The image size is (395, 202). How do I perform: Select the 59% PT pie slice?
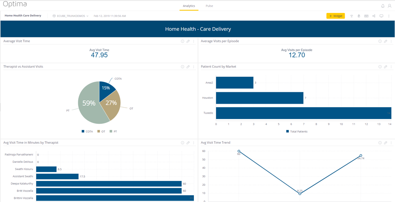click(x=89, y=103)
